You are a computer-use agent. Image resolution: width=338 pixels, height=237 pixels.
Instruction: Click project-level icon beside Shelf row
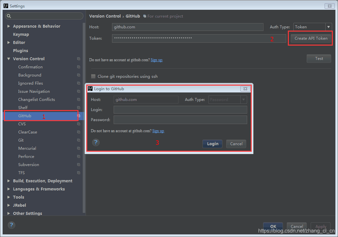click(x=79, y=107)
